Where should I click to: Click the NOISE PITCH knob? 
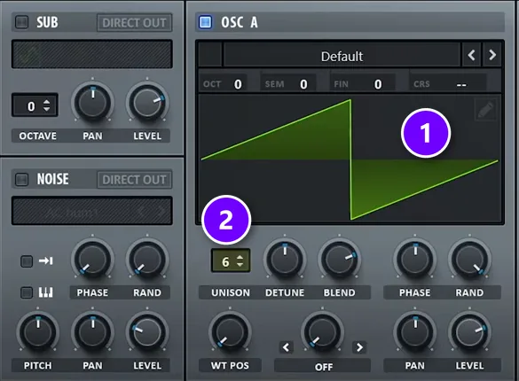coord(38,332)
